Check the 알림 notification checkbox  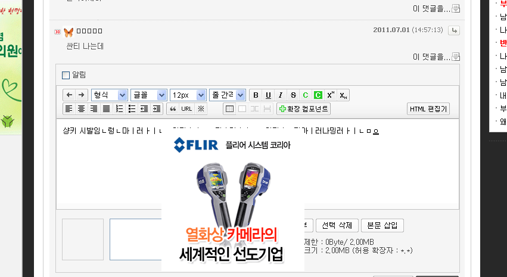click(66, 75)
